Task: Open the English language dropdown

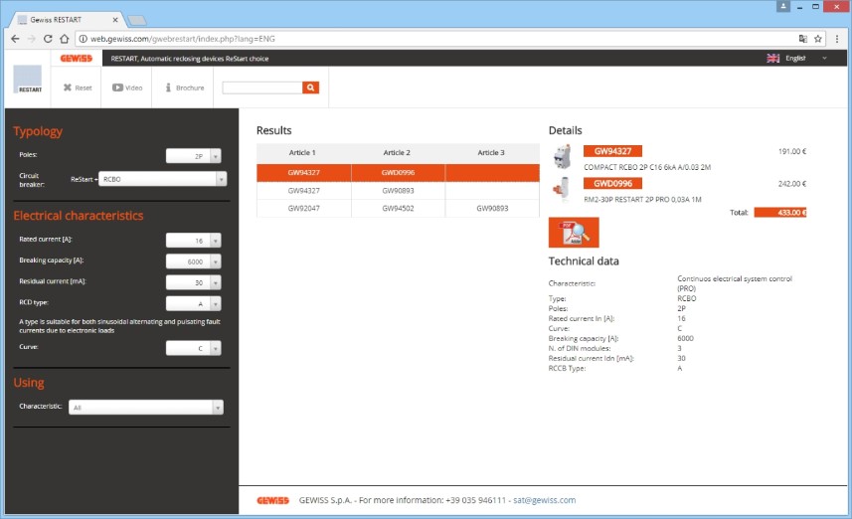Action: click(800, 58)
